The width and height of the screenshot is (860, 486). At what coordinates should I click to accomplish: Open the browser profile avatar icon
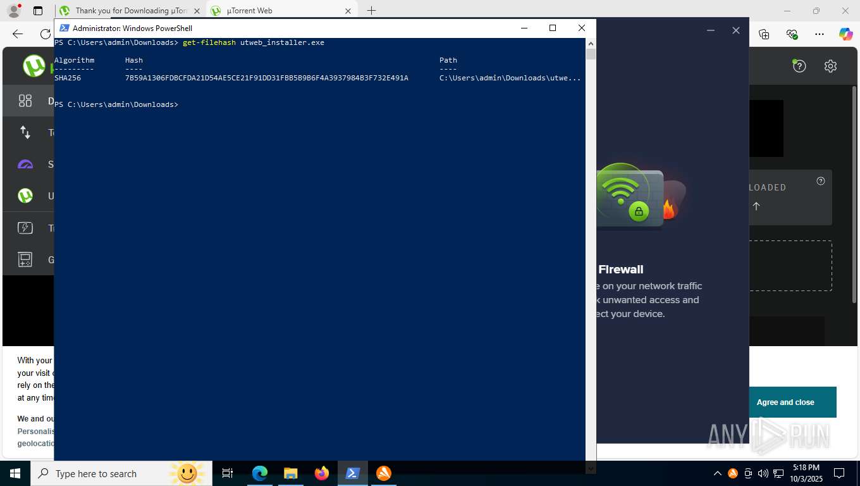[x=13, y=11]
